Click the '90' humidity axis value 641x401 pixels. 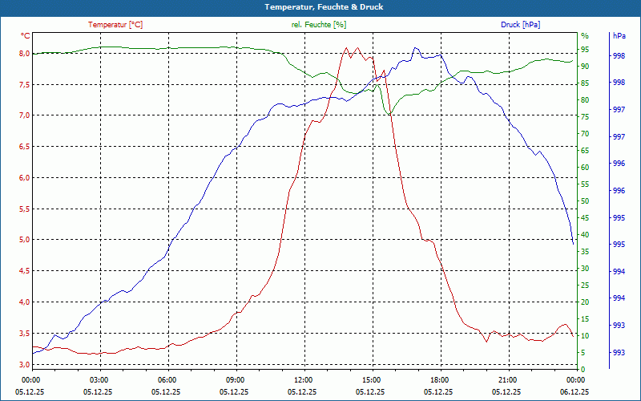coord(585,67)
